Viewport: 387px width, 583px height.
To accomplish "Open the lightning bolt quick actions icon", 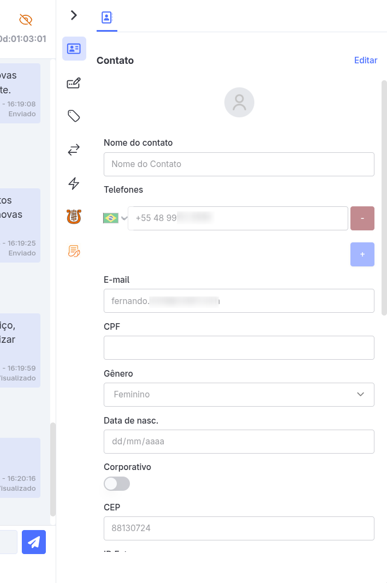I will click(74, 183).
